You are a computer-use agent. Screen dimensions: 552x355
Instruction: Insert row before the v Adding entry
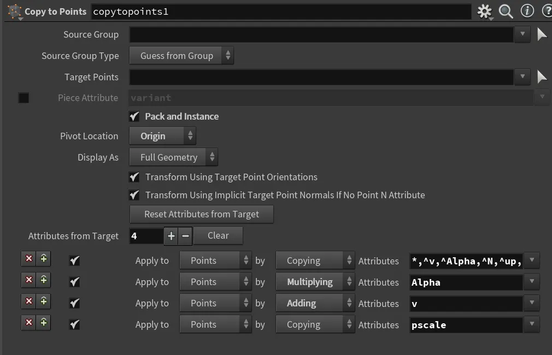[43, 301]
